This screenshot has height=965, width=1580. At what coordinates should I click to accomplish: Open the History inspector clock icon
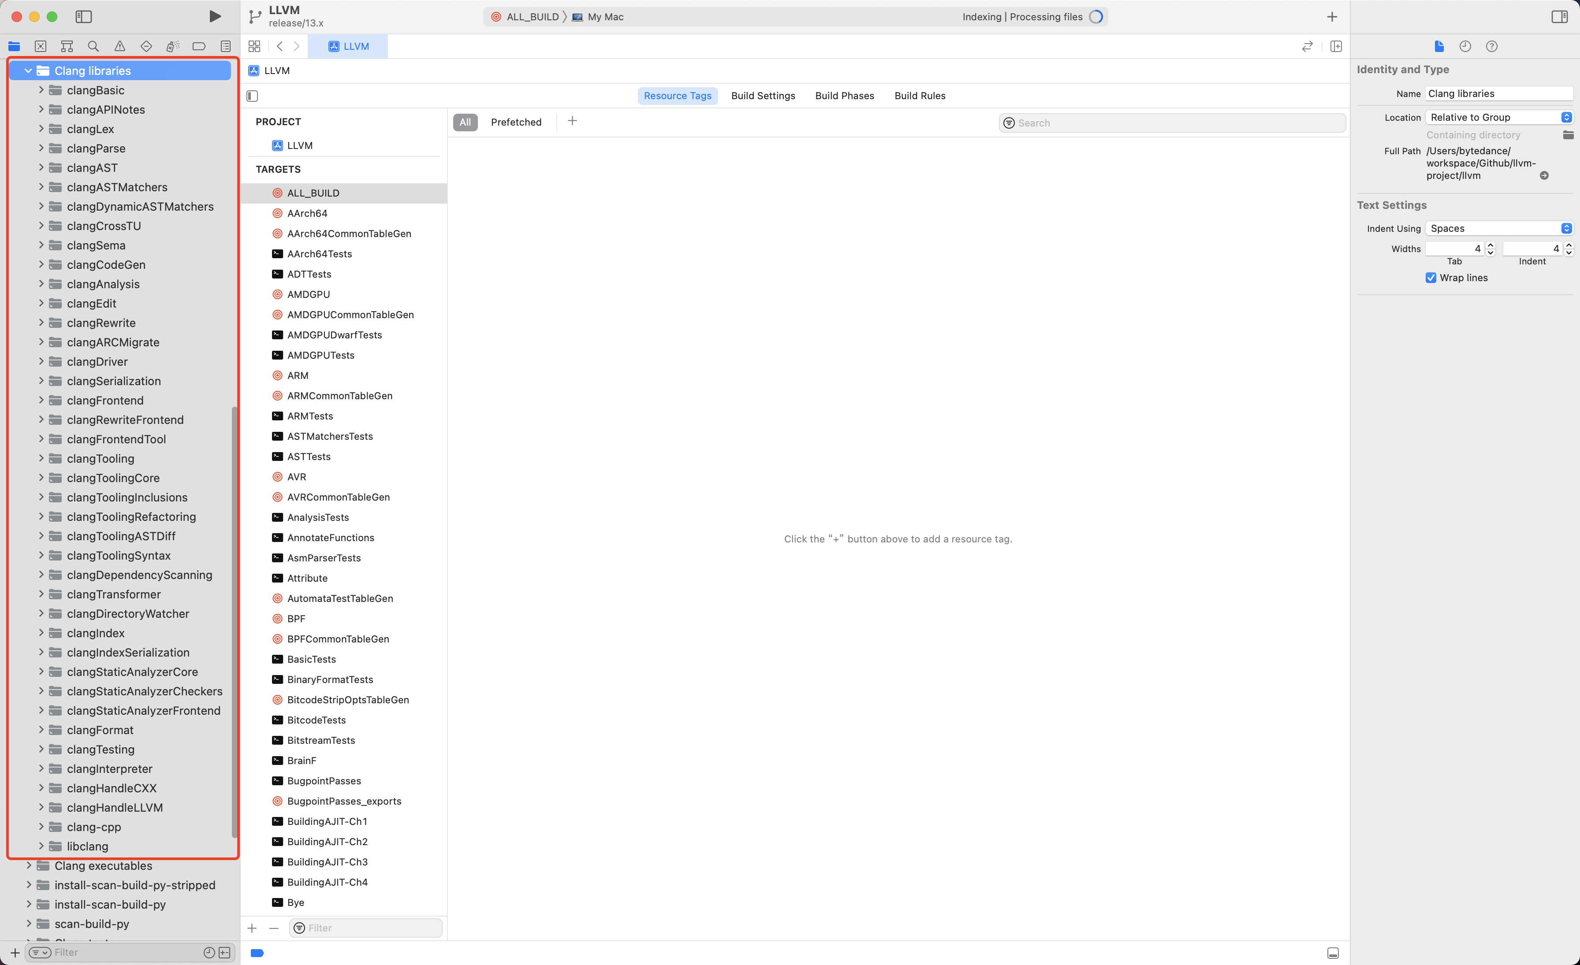(1464, 46)
